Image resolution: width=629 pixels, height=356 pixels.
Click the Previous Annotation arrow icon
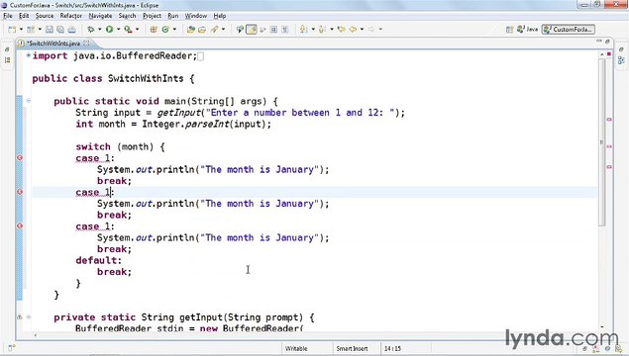point(322,30)
